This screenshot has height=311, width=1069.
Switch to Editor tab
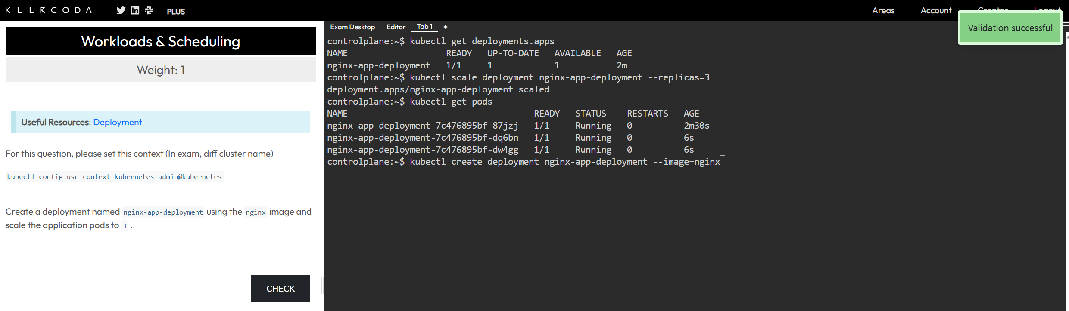[x=396, y=27]
